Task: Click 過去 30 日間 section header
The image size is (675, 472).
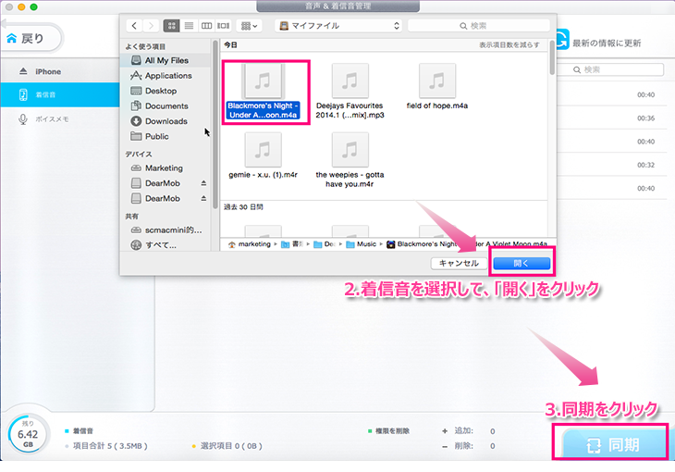Action: click(243, 207)
